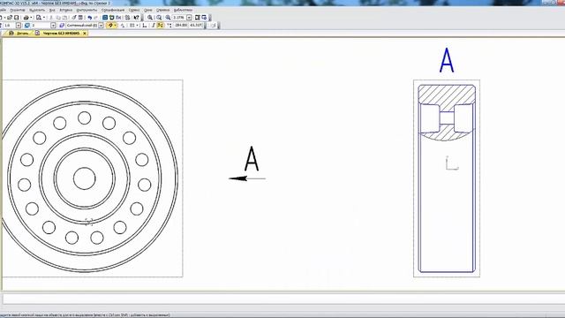Viewport: 565px width, 318px height.
Task: Click the blue zoom magnifier before scale field
Action: pos(168,18)
